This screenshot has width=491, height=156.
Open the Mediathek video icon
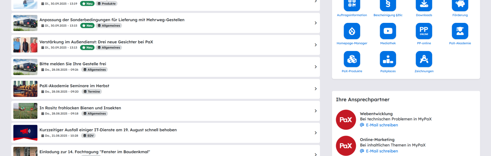click(x=388, y=31)
